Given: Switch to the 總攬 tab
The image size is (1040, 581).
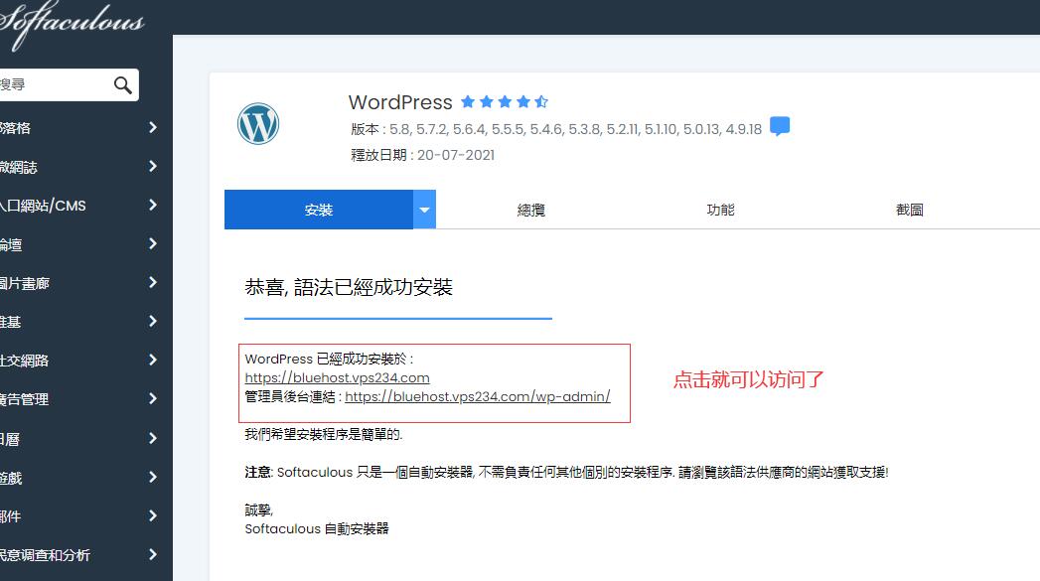Looking at the screenshot, I should click(530, 210).
